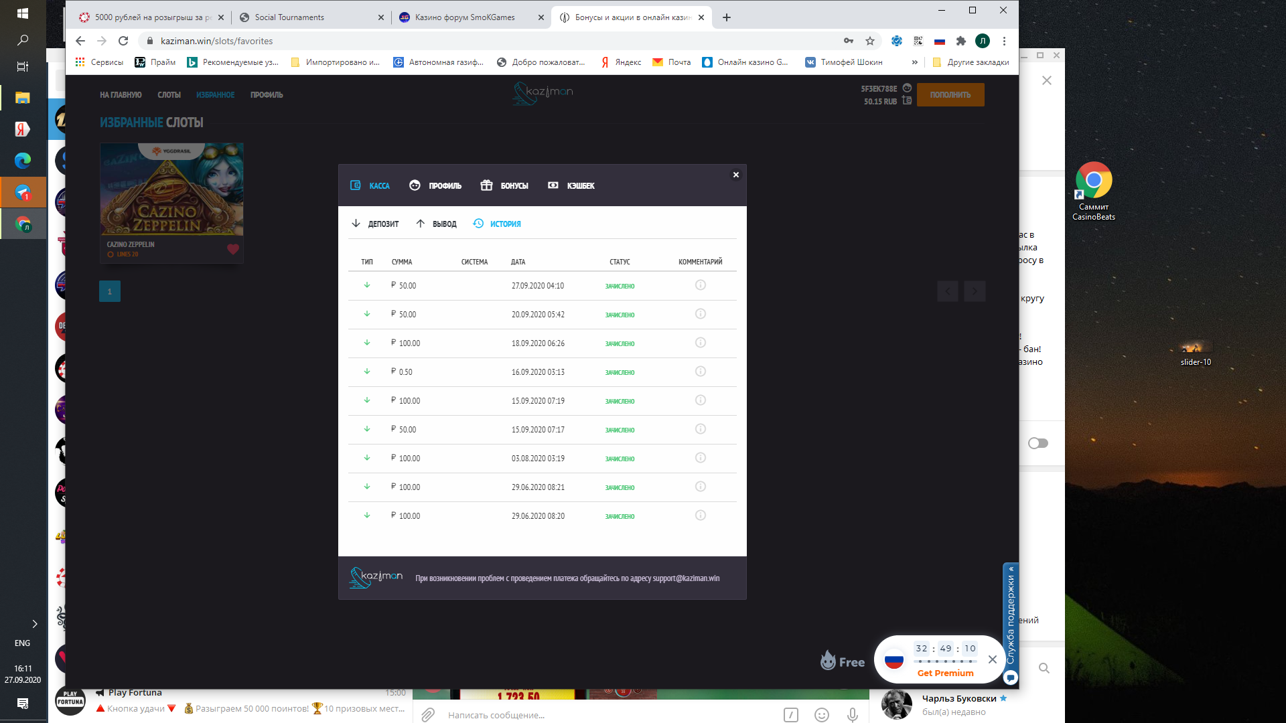Screen dimensions: 1286x723
Task: Open Telegram icon in taskbar
Action: coord(23,193)
